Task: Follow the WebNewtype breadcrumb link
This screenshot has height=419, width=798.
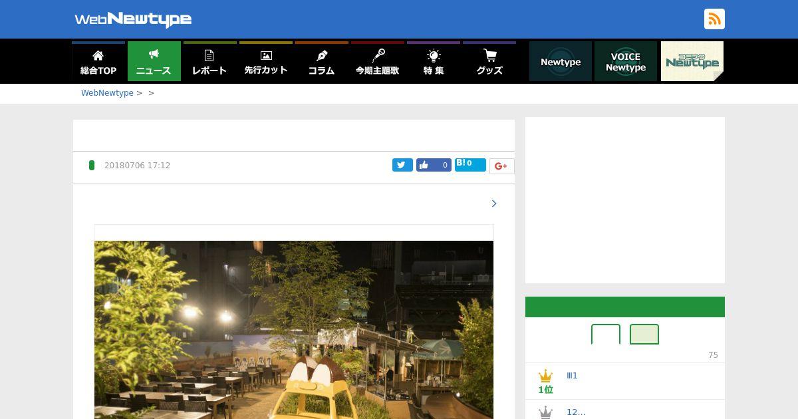Action: point(107,93)
